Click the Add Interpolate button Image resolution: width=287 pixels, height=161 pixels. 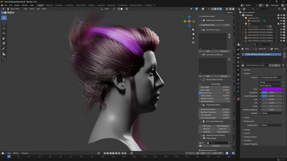(x=222, y=126)
